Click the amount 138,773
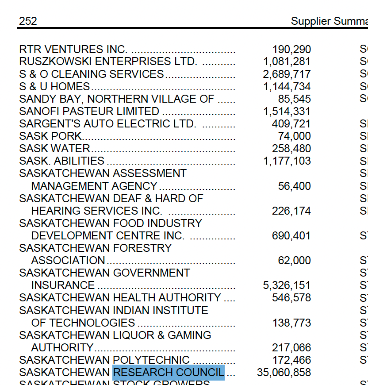Viewport: 368px width, 385px height. (x=291, y=323)
